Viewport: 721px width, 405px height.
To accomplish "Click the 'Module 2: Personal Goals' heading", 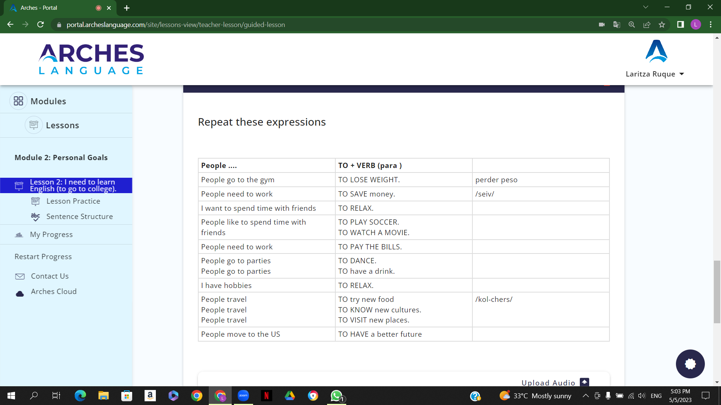I will (x=61, y=157).
